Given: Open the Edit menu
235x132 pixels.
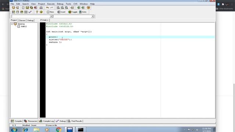Looking at the screenshot, I should tap(18, 4).
